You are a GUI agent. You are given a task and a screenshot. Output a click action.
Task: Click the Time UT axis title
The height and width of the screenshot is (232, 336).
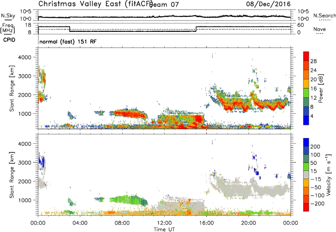pyautogui.click(x=164, y=229)
